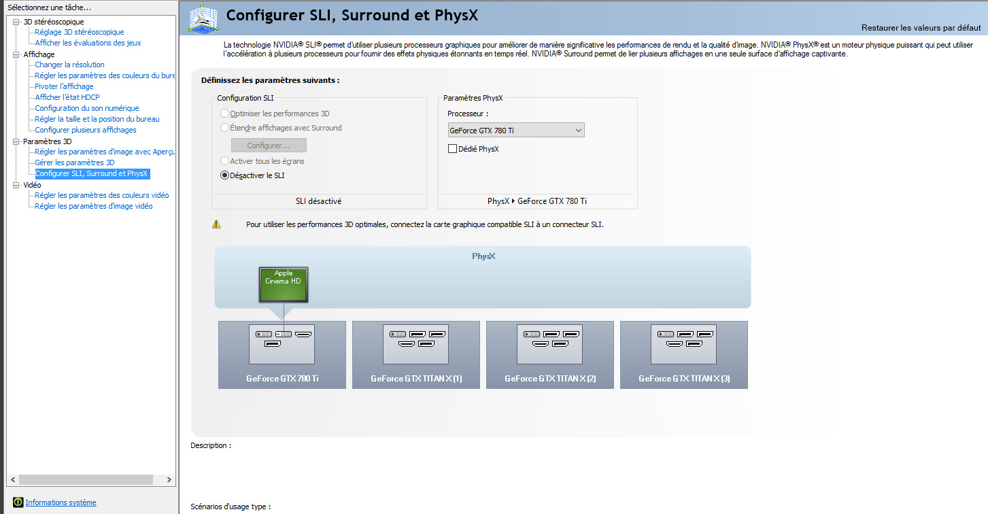Click the Description label
The width and height of the screenshot is (988, 514).
point(211,445)
